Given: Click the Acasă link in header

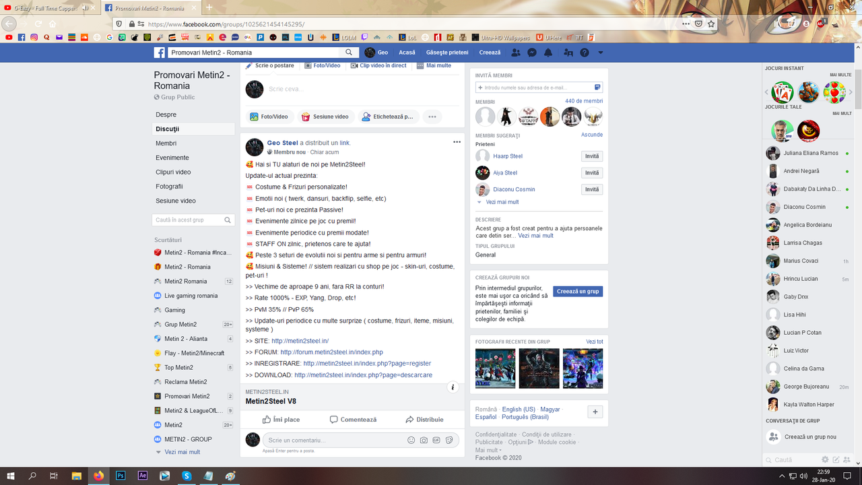Looking at the screenshot, I should coord(407,53).
